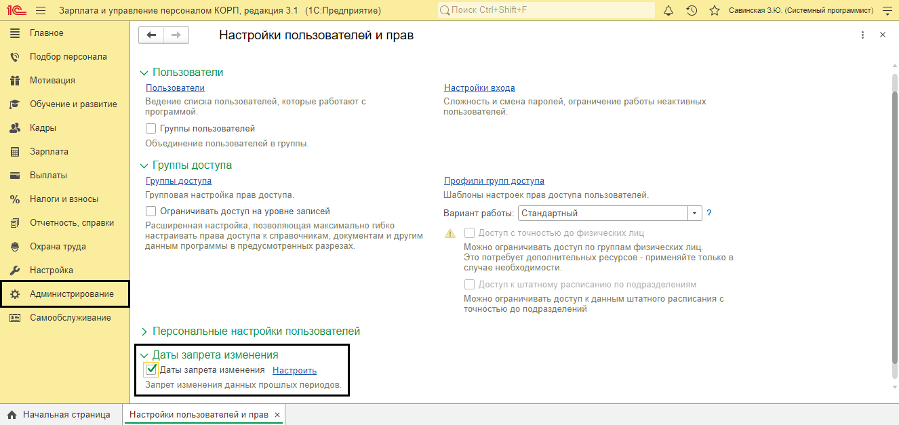
Task: Open the Настройки входа link
Action: tap(479, 88)
